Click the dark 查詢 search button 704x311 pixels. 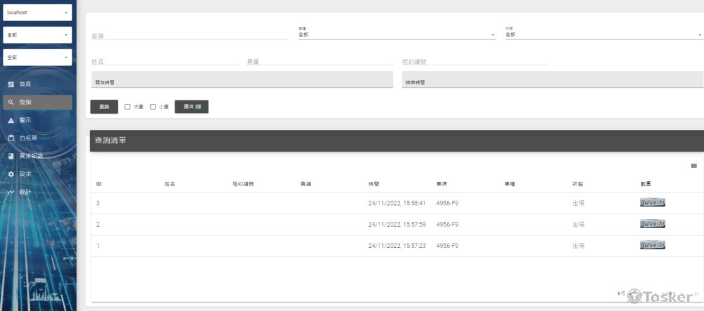tap(104, 107)
